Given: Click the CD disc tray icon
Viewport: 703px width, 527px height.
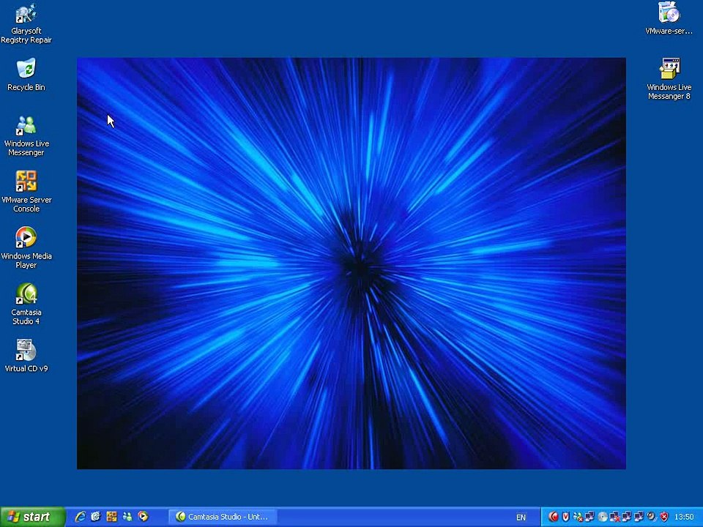Looking at the screenshot, I should pyautogui.click(x=603, y=517).
